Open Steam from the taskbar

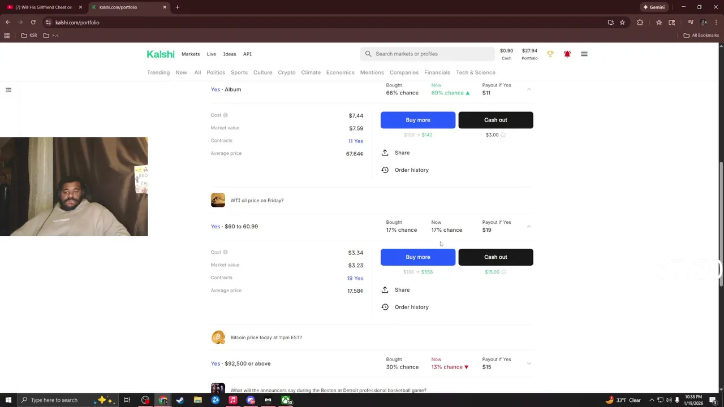tap(180, 400)
